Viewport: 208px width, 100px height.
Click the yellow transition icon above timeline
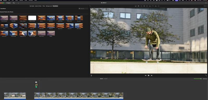pos(37,85)
